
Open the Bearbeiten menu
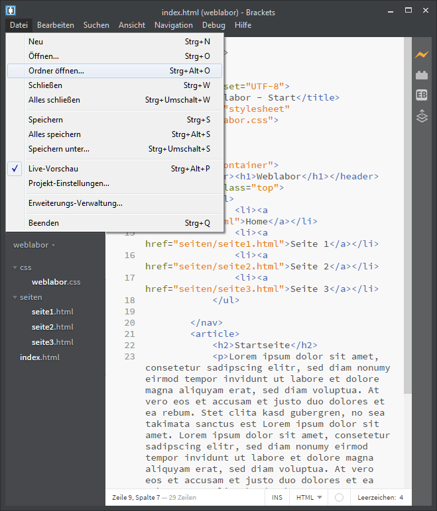[x=56, y=25]
